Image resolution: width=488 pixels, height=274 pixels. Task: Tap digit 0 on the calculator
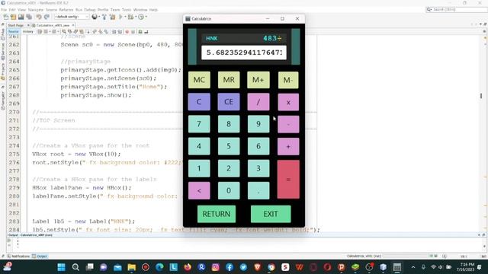point(229,190)
